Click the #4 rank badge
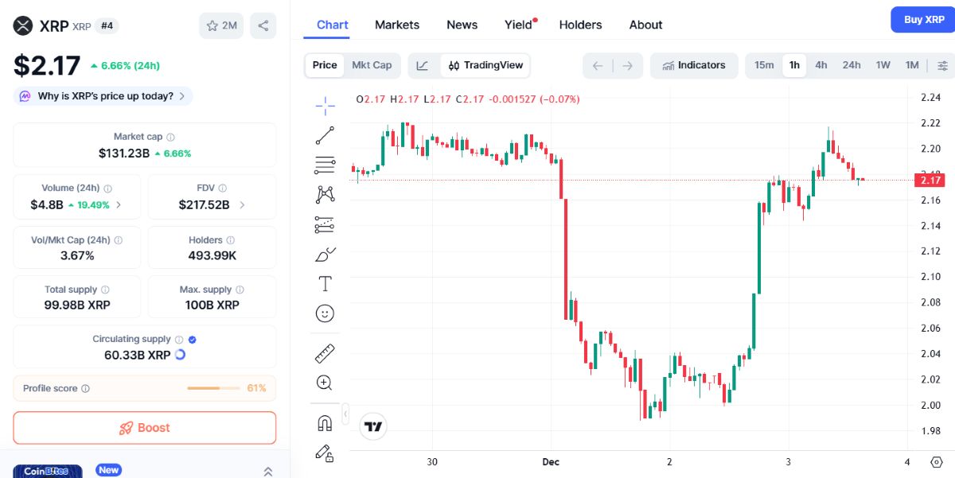This screenshot has width=955, height=478. 106,25
